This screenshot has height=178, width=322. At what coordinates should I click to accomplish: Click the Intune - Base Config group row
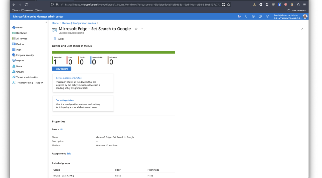113,176
